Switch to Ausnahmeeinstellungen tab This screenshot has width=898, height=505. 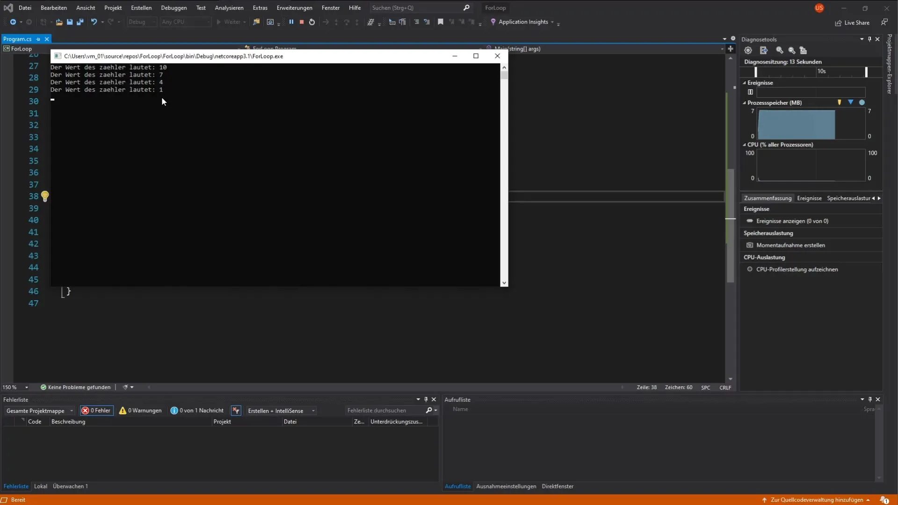506,486
